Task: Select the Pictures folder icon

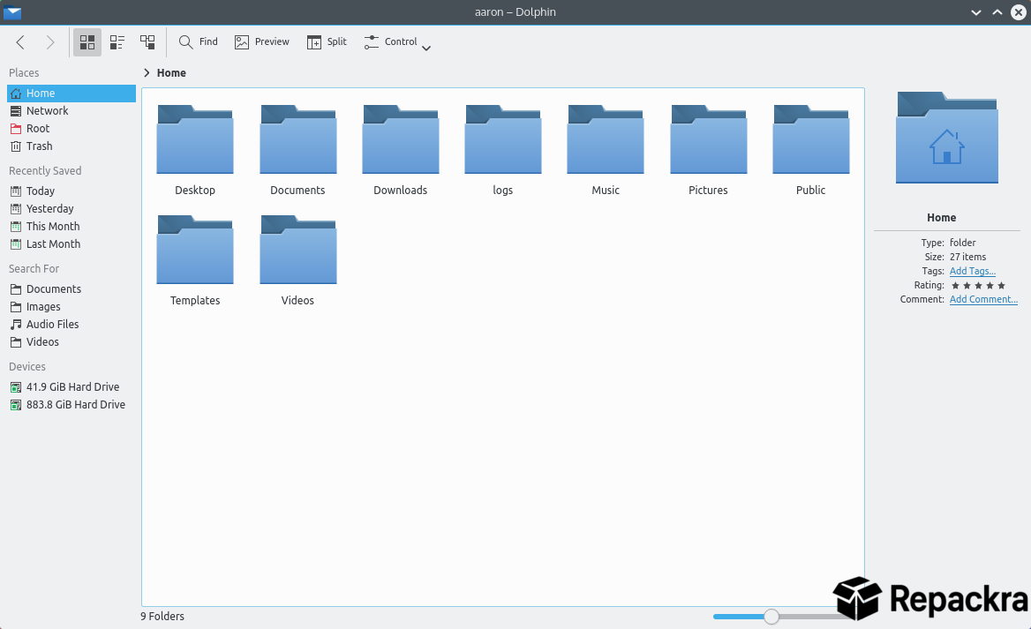Action: pyautogui.click(x=708, y=139)
